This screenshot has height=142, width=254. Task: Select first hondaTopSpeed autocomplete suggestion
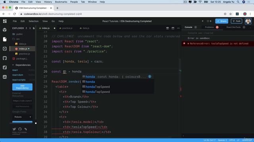(118, 87)
